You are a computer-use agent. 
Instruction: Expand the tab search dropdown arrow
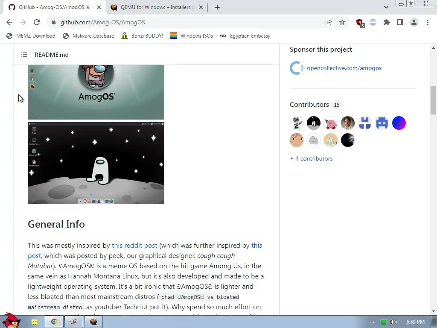point(386,7)
